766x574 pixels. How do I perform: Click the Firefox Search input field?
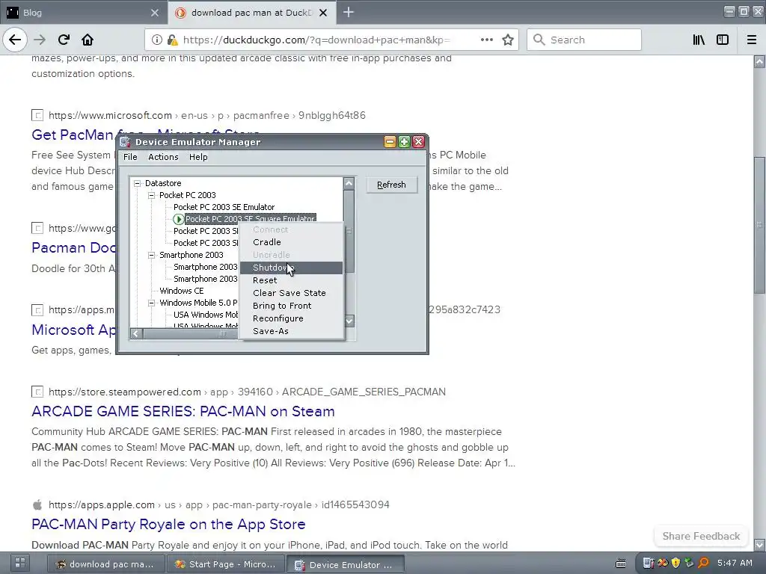[583, 40]
